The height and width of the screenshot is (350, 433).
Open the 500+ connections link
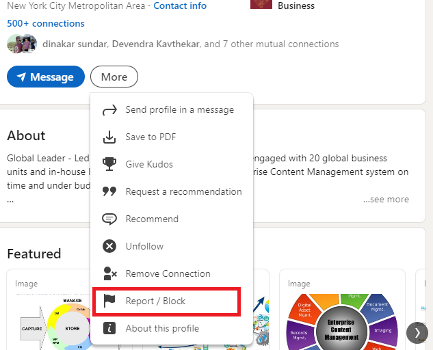coord(46,23)
